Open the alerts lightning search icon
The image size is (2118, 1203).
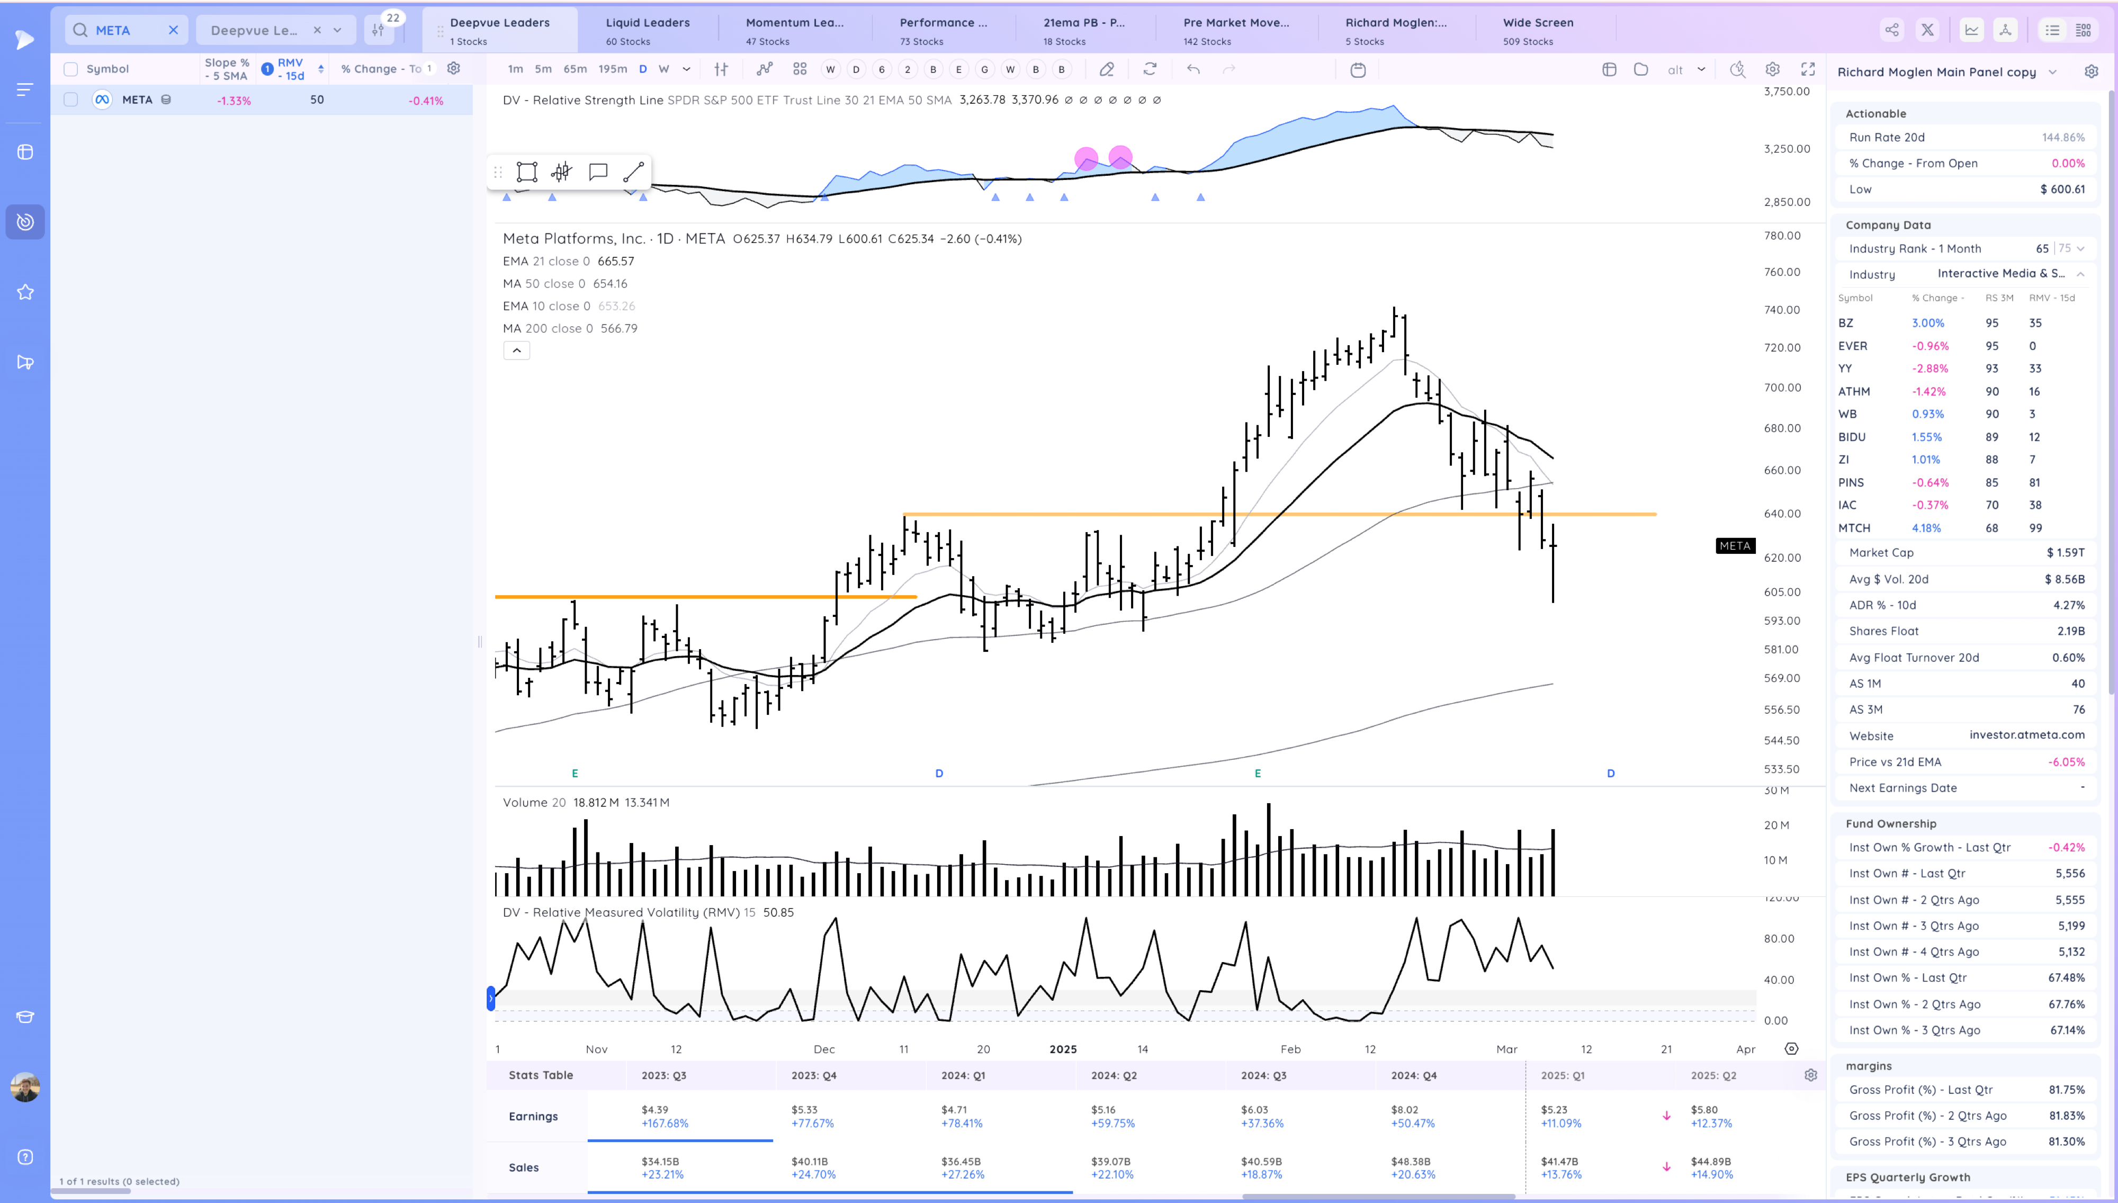tap(1738, 69)
